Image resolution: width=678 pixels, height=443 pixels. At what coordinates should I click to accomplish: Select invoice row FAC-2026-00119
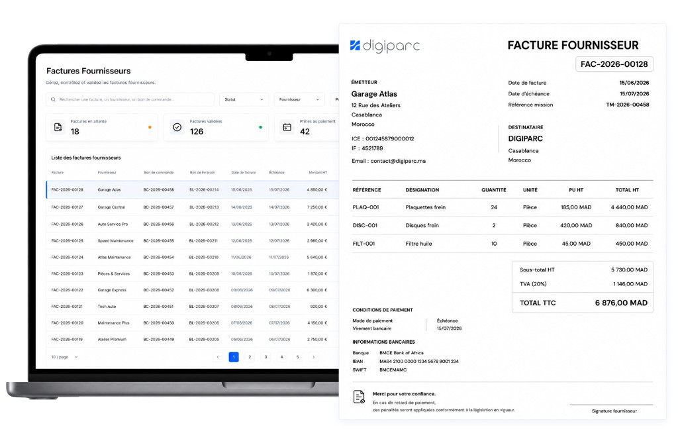[193, 339]
